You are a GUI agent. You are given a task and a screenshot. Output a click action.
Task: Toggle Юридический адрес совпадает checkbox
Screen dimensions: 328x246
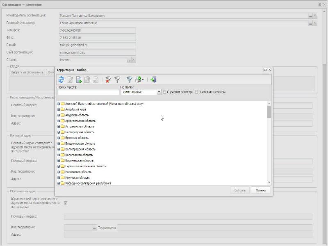tap(66, 203)
